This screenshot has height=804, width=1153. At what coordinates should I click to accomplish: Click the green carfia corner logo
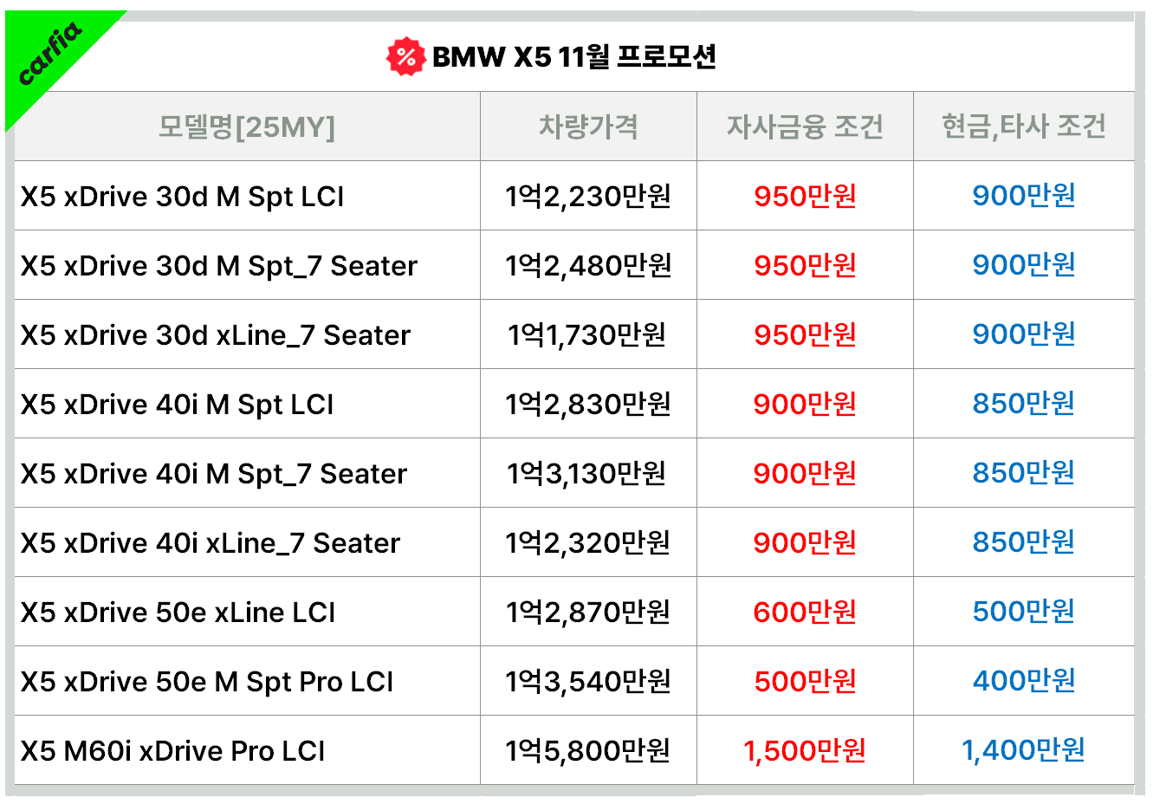click(x=49, y=55)
